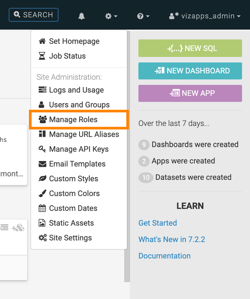Click the notifications bell icon
Viewport: 250px width, 299px height.
coord(82,16)
